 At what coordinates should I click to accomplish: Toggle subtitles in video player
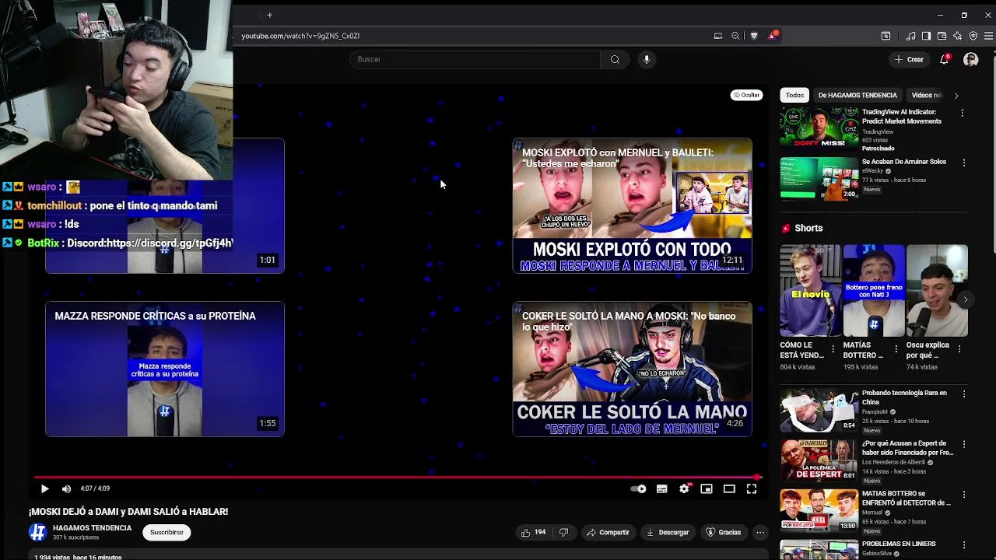click(x=661, y=488)
